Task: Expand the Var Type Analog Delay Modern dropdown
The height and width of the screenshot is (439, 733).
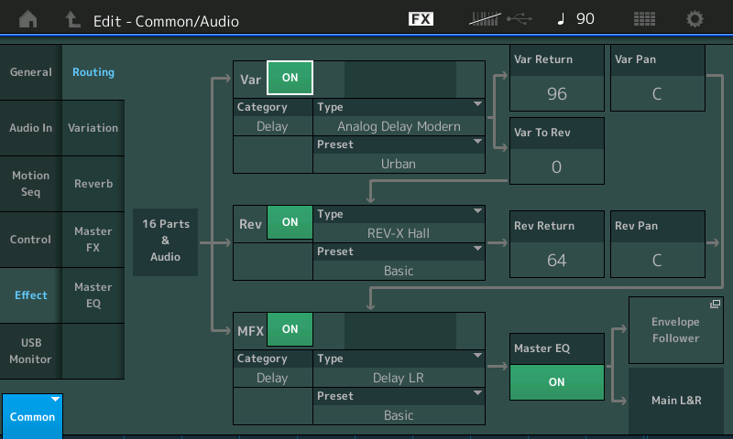Action: [399, 117]
